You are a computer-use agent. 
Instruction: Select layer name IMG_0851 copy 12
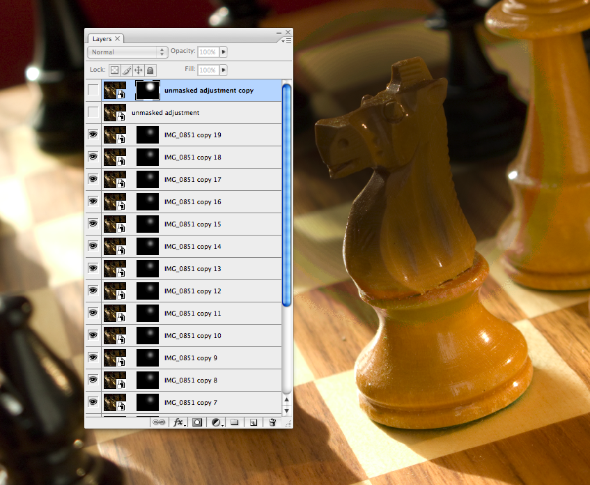(193, 291)
